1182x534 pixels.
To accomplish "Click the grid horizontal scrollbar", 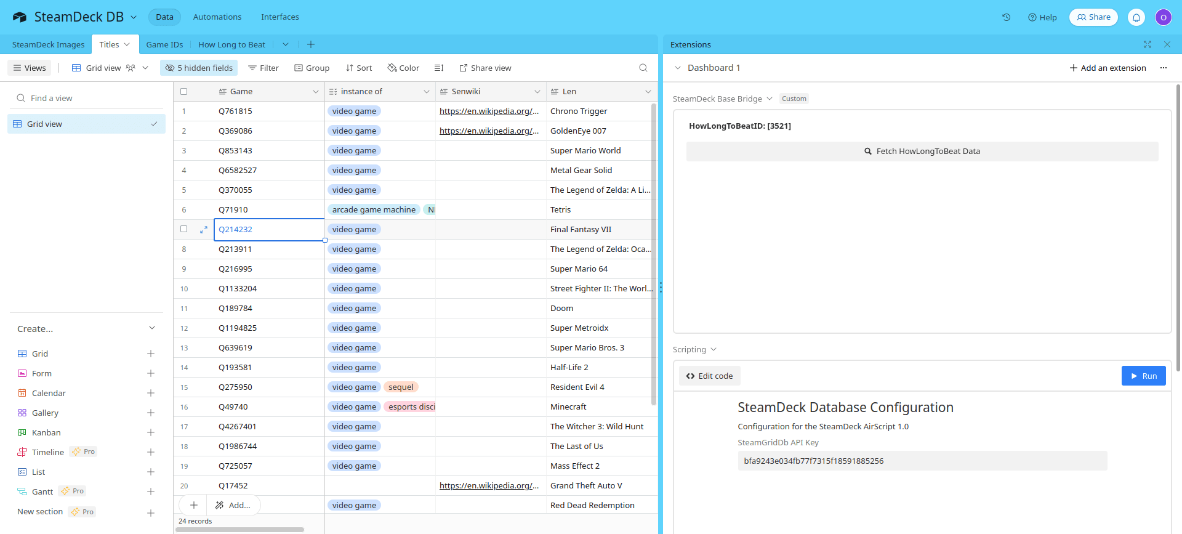I will pos(240,530).
